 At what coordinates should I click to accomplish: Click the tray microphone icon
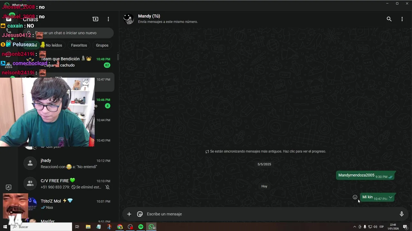[x=365, y=227]
